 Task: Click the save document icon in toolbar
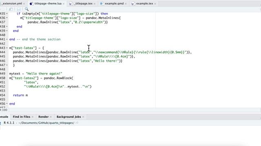[x=19, y=9]
